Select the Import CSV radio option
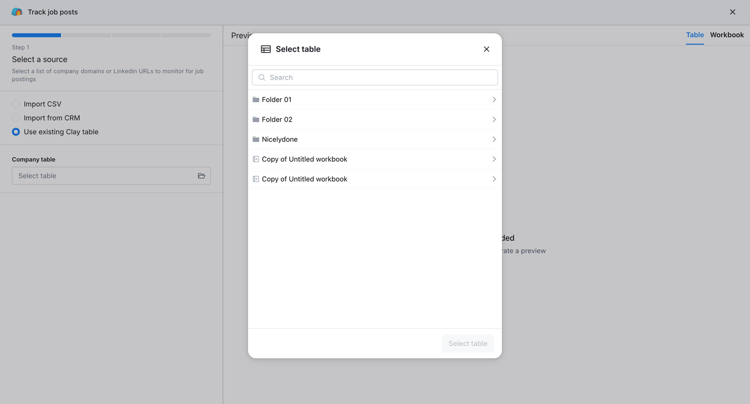750x404 pixels. 16,104
